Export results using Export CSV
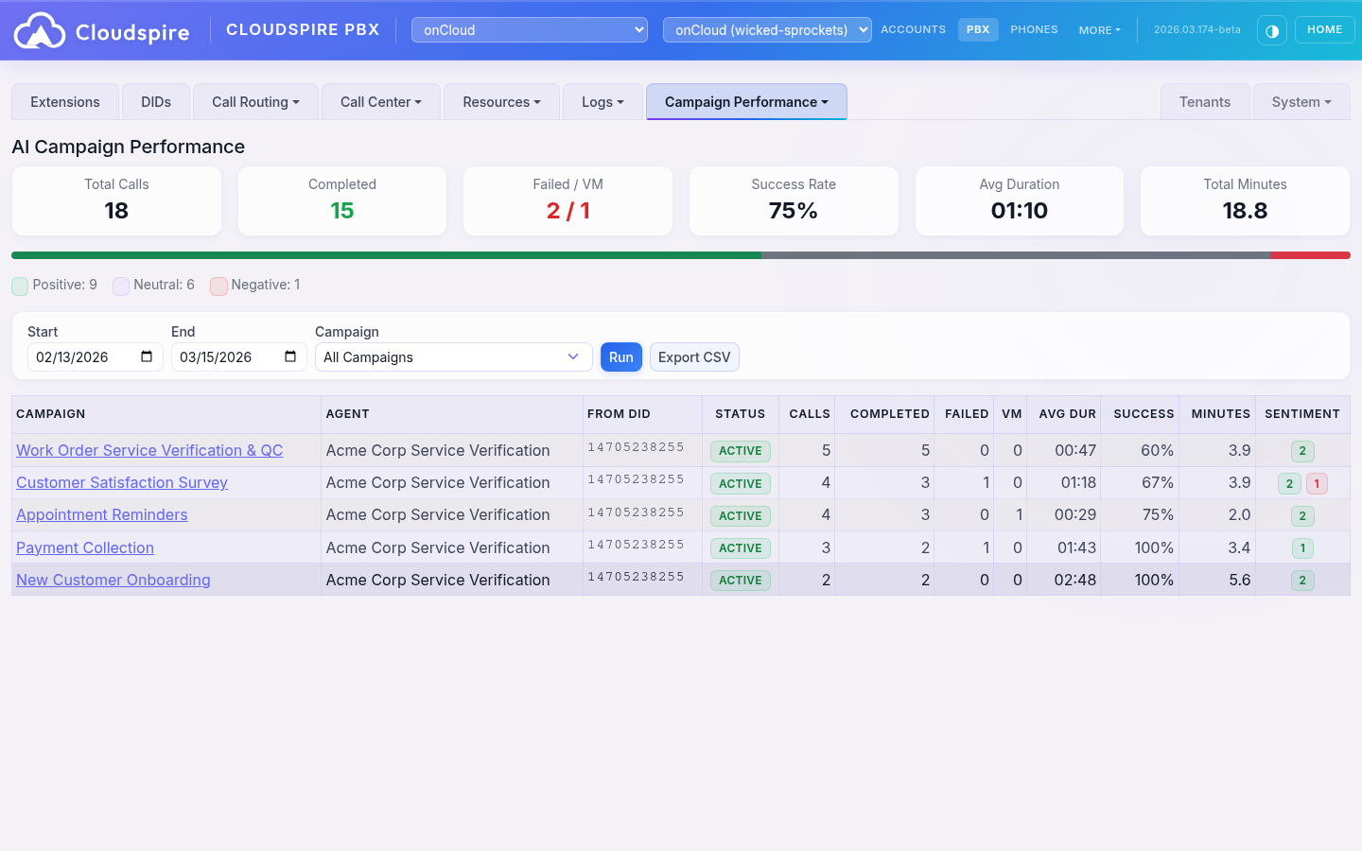Image resolution: width=1362 pixels, height=851 pixels. tap(694, 356)
